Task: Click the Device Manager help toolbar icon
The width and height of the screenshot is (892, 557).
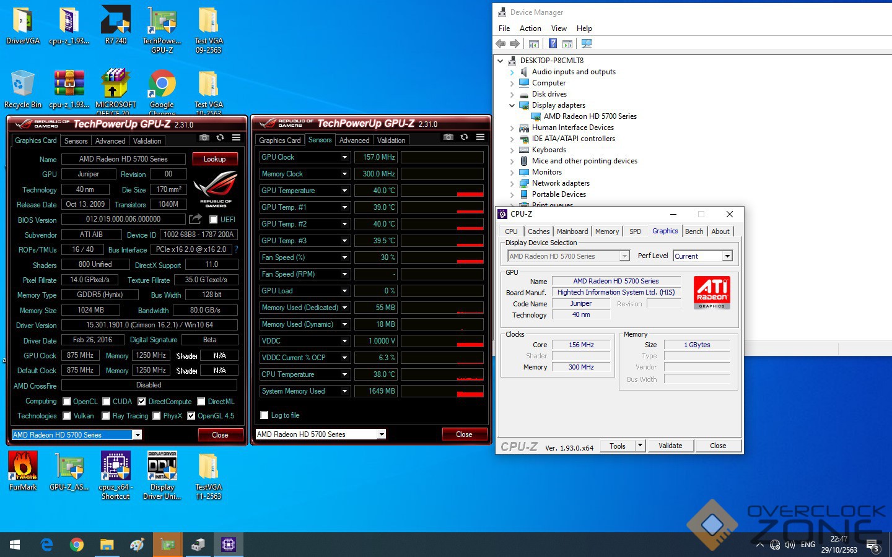Action: coord(553,43)
